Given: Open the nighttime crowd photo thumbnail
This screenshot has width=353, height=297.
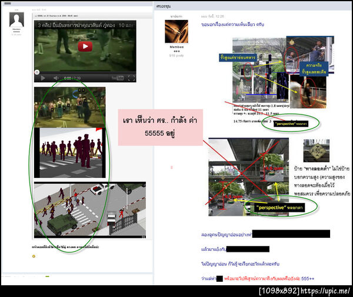Looking at the screenshot, I should click(70, 107).
